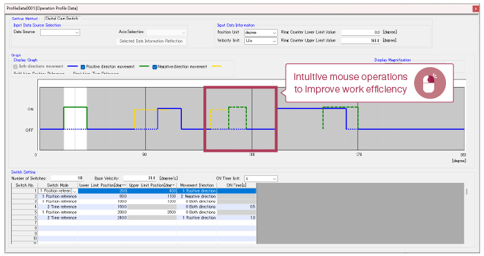This screenshot has width=484, height=256.
Task: Click the Movement Direction column header
Action: (x=196, y=185)
